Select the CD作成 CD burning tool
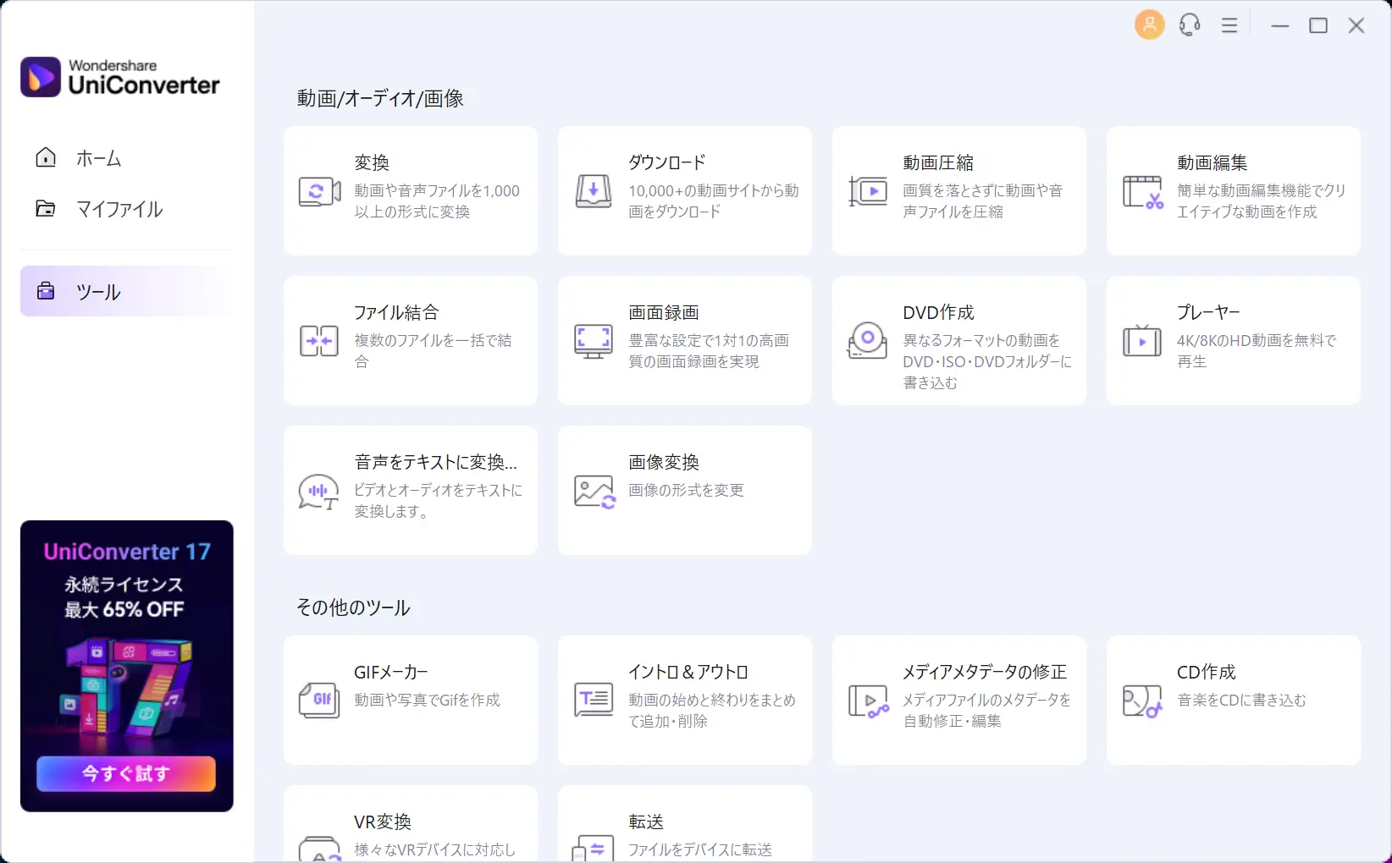Screen dimensions: 1392x863 coord(1233,700)
